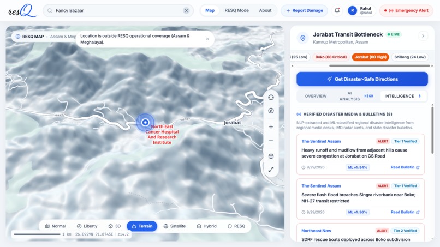
Task: Read Bulletin for Jorabat mudflow alert
Action: click(405, 167)
